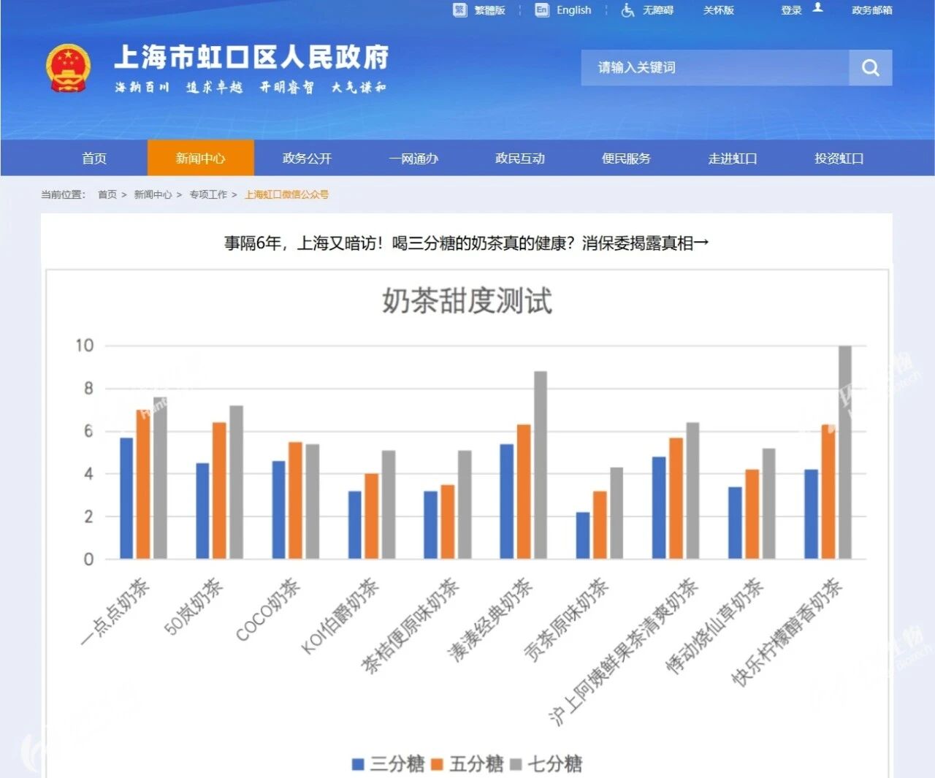Image resolution: width=935 pixels, height=778 pixels.
Task: Open 政务邮箱 government mailbox
Action: click(x=871, y=10)
